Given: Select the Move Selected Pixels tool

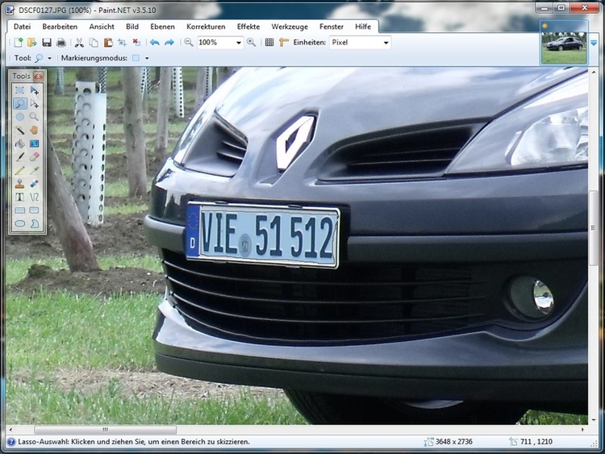Looking at the screenshot, I should [35, 90].
